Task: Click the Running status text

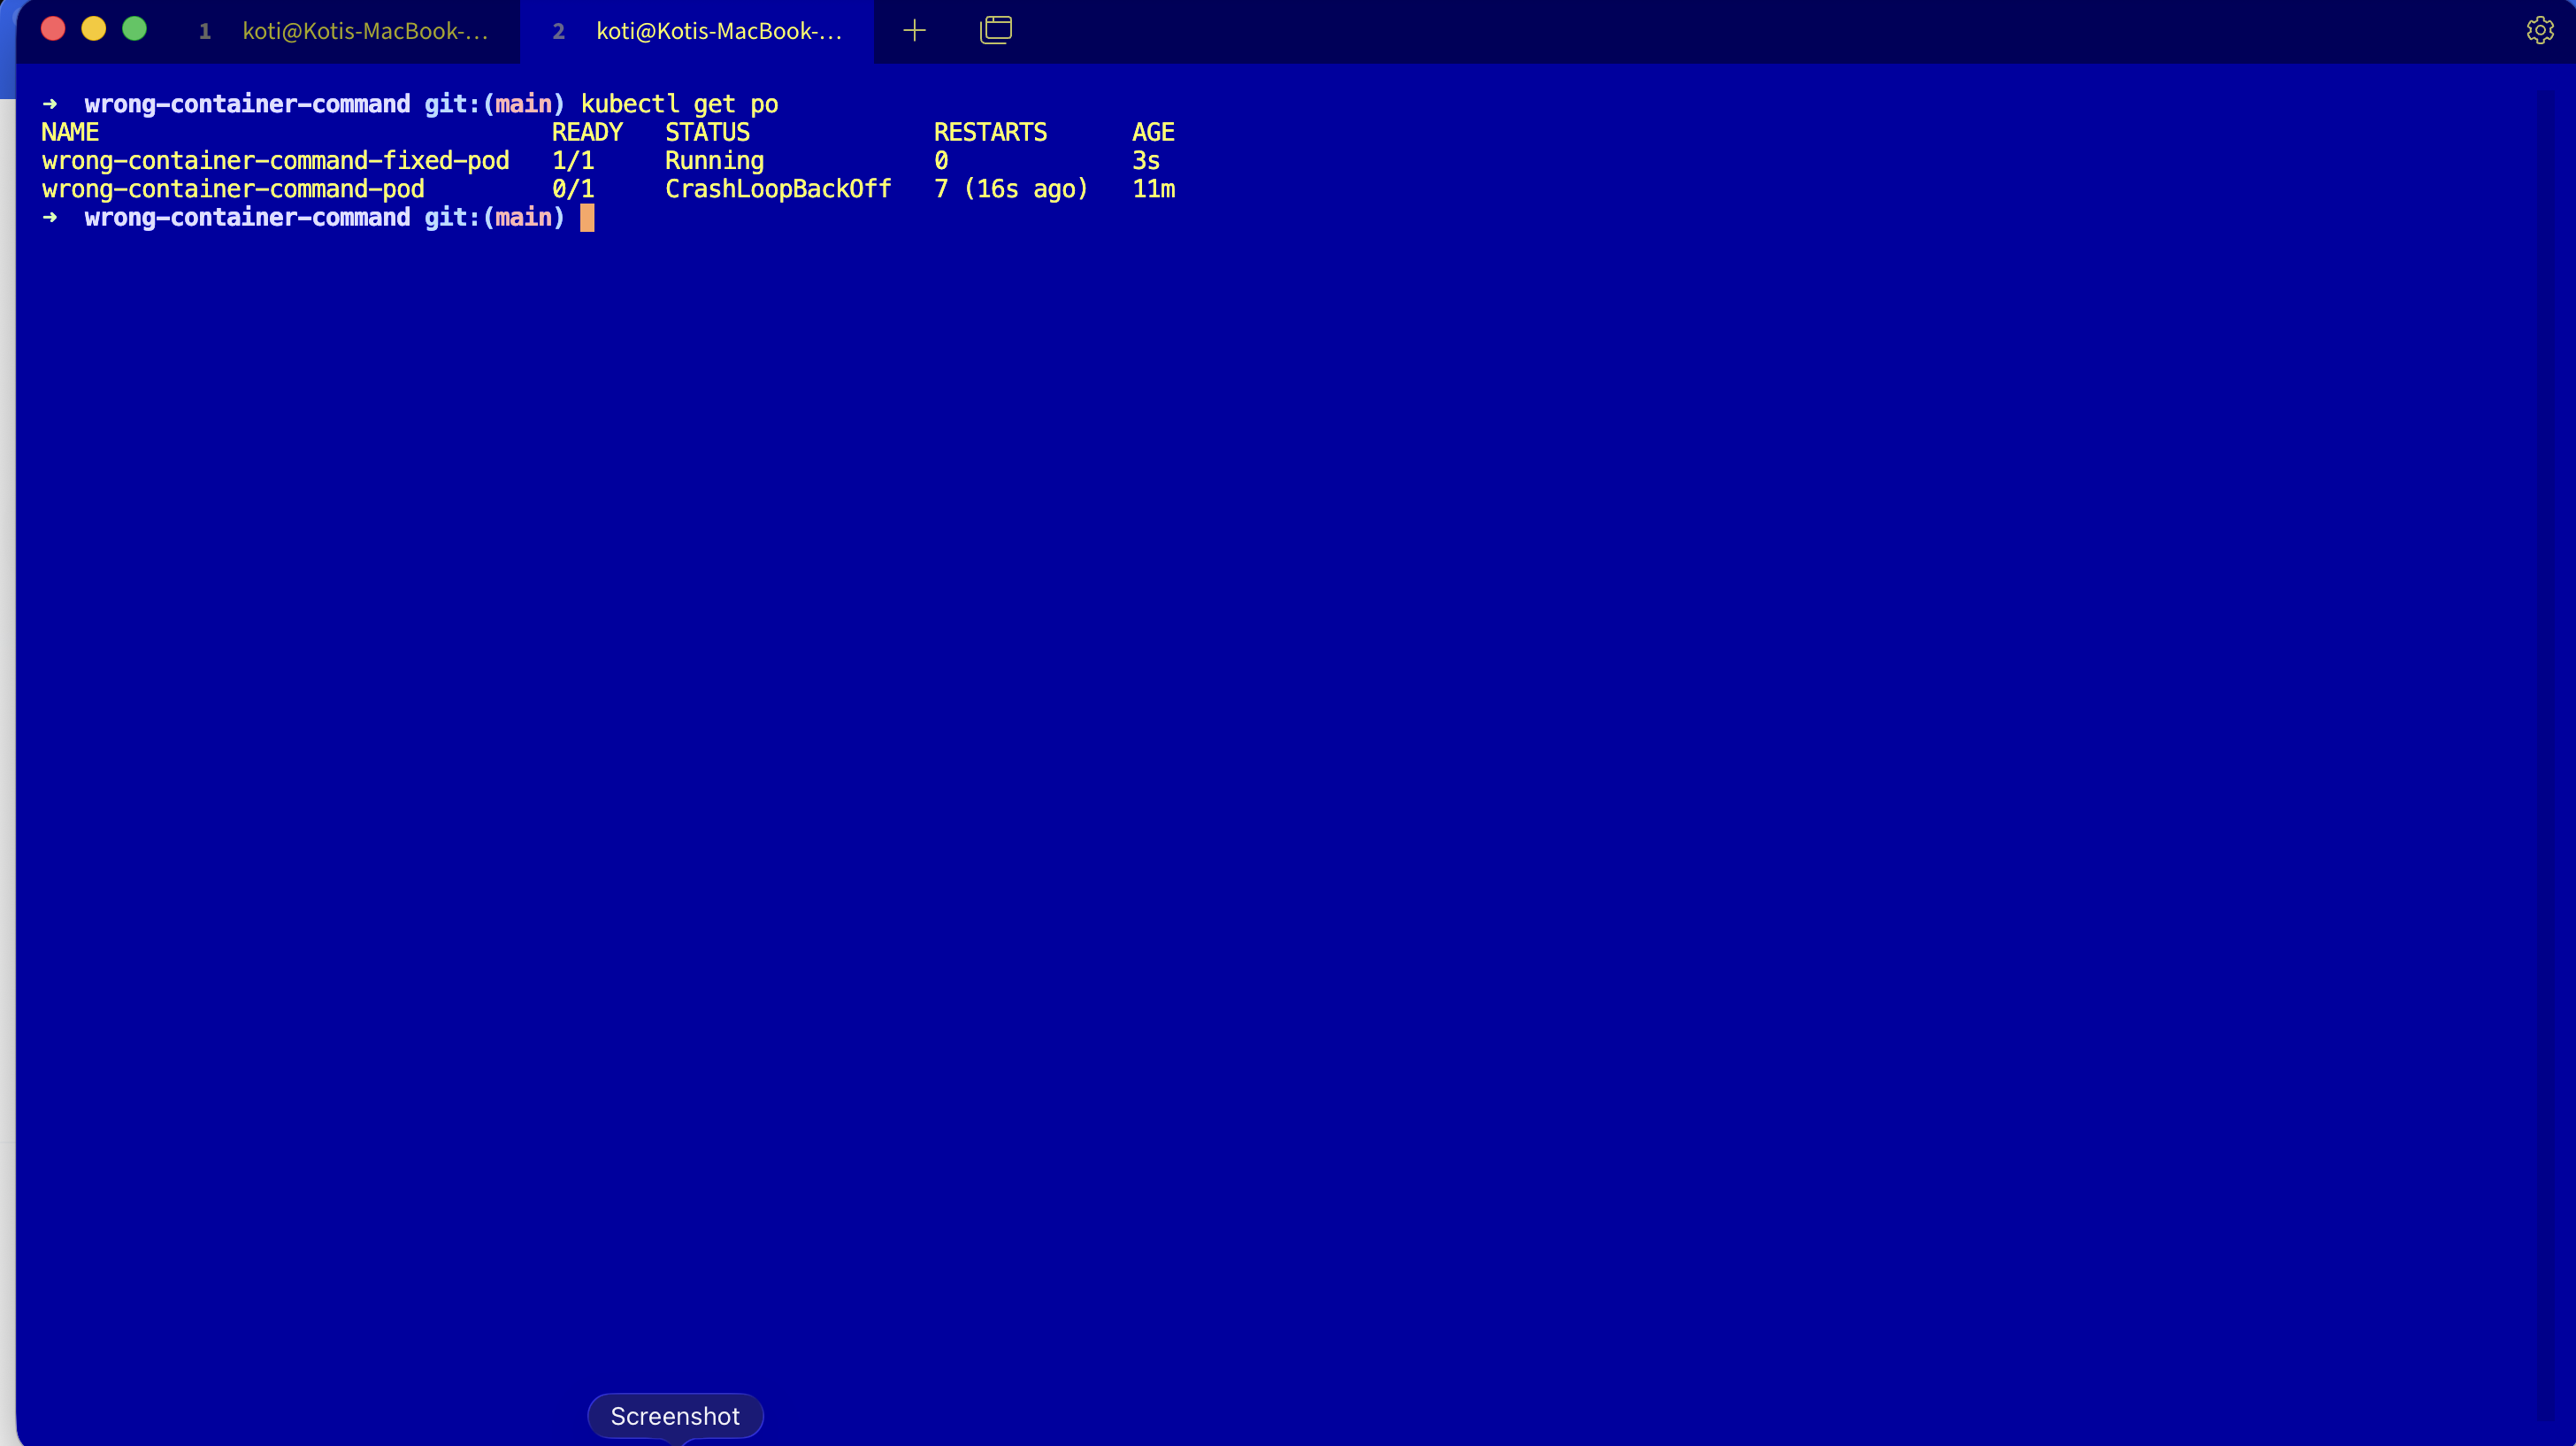Action: coord(714,160)
